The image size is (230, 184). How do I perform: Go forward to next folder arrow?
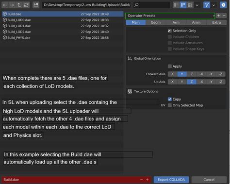tap(12, 5)
